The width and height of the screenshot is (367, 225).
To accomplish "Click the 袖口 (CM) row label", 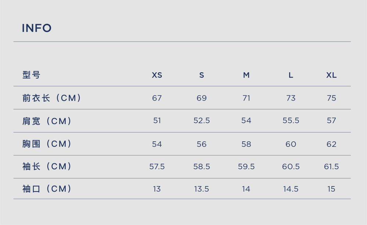I will tap(47, 189).
